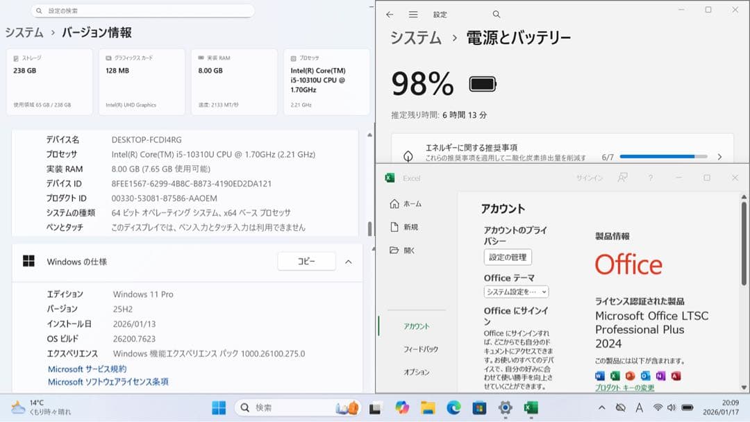
Task: Click the Outlook icon under included products
Action: (x=644, y=375)
